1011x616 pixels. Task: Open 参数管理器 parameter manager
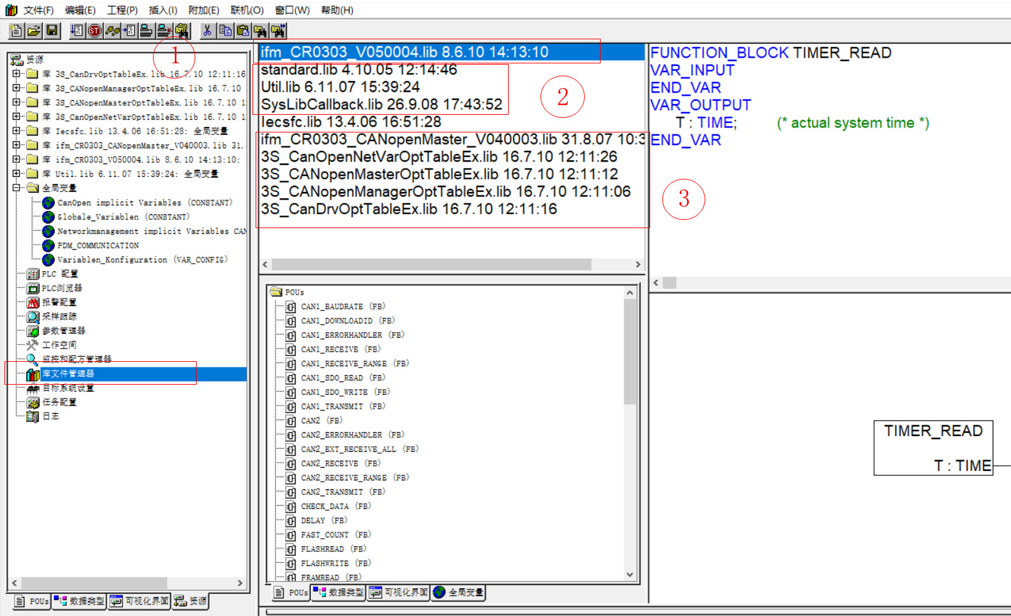coord(63,331)
